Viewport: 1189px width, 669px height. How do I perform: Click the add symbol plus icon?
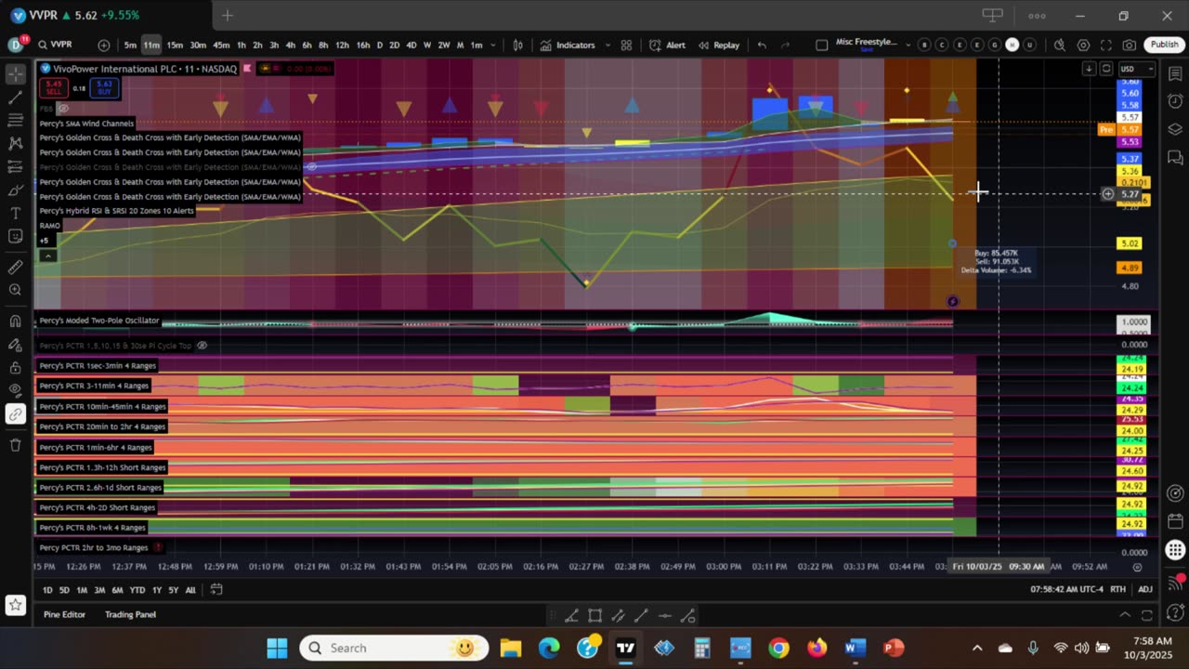[x=103, y=45]
